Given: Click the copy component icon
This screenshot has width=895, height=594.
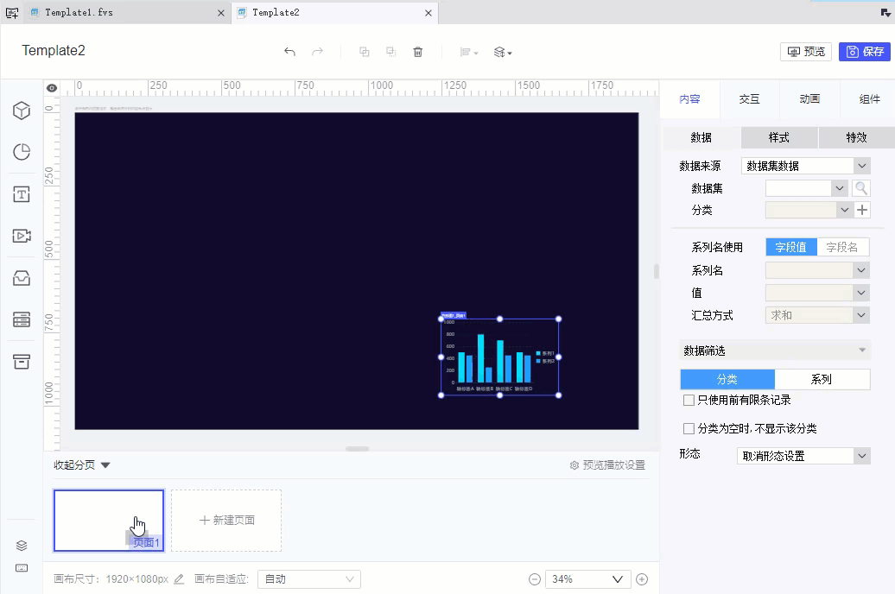Looking at the screenshot, I should click(365, 52).
